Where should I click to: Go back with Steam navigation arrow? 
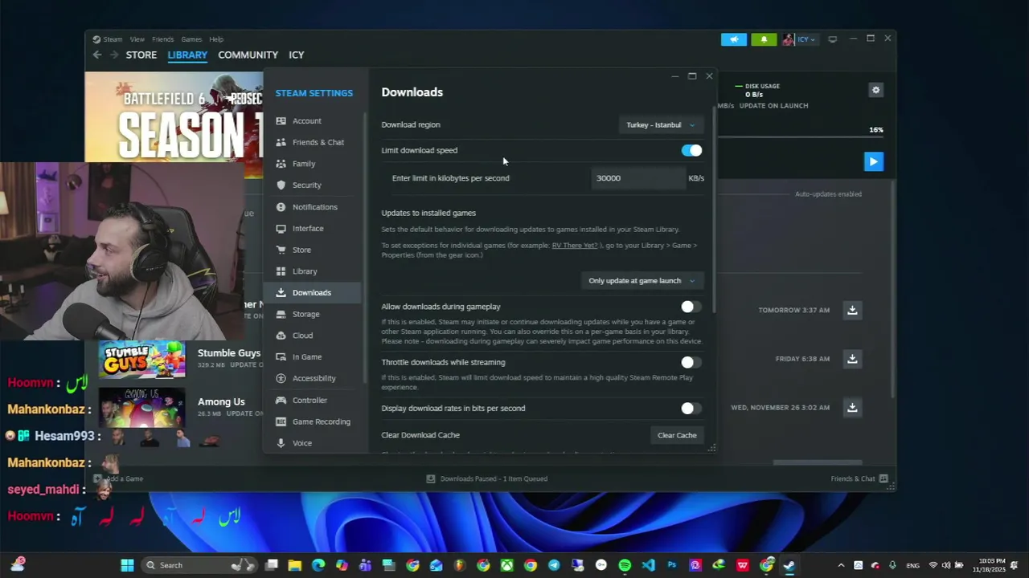[x=97, y=55]
